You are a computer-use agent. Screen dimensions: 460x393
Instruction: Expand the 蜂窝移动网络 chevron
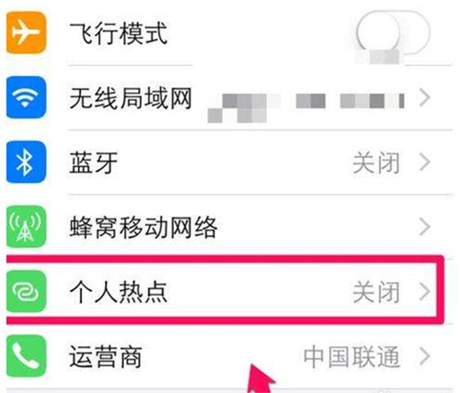(x=425, y=227)
